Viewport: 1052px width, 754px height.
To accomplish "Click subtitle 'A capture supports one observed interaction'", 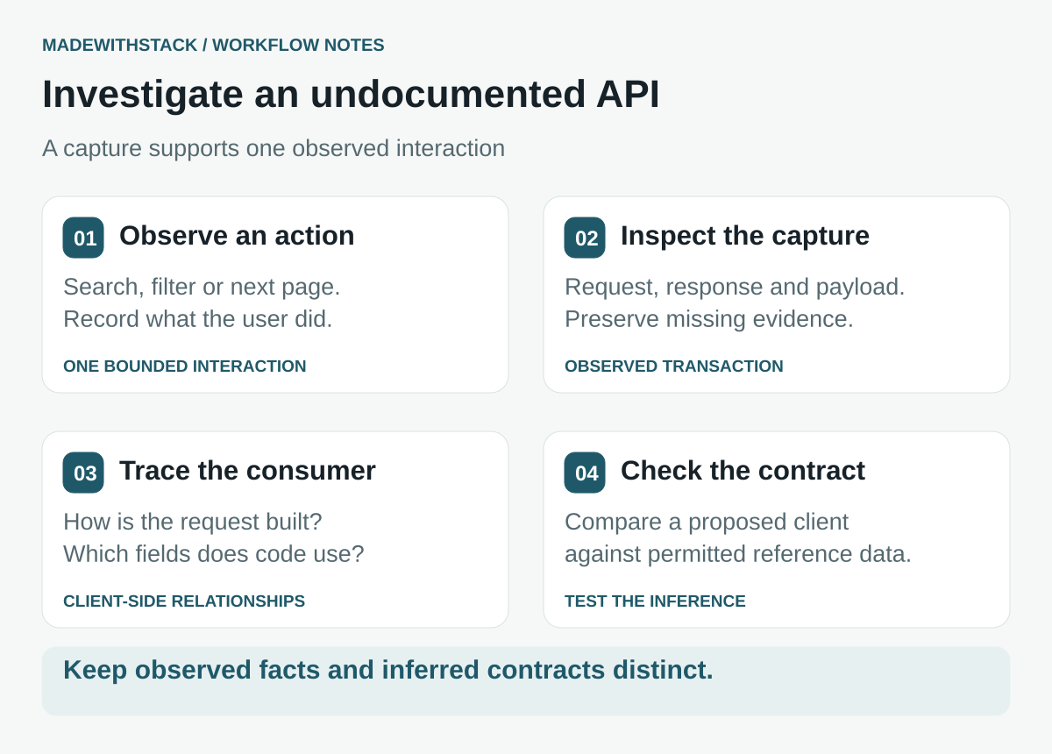I will (x=274, y=148).
